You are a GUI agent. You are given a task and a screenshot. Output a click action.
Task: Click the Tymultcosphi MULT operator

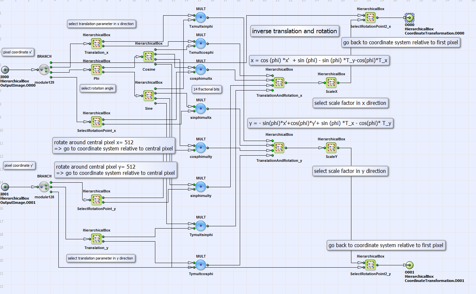click(x=201, y=265)
